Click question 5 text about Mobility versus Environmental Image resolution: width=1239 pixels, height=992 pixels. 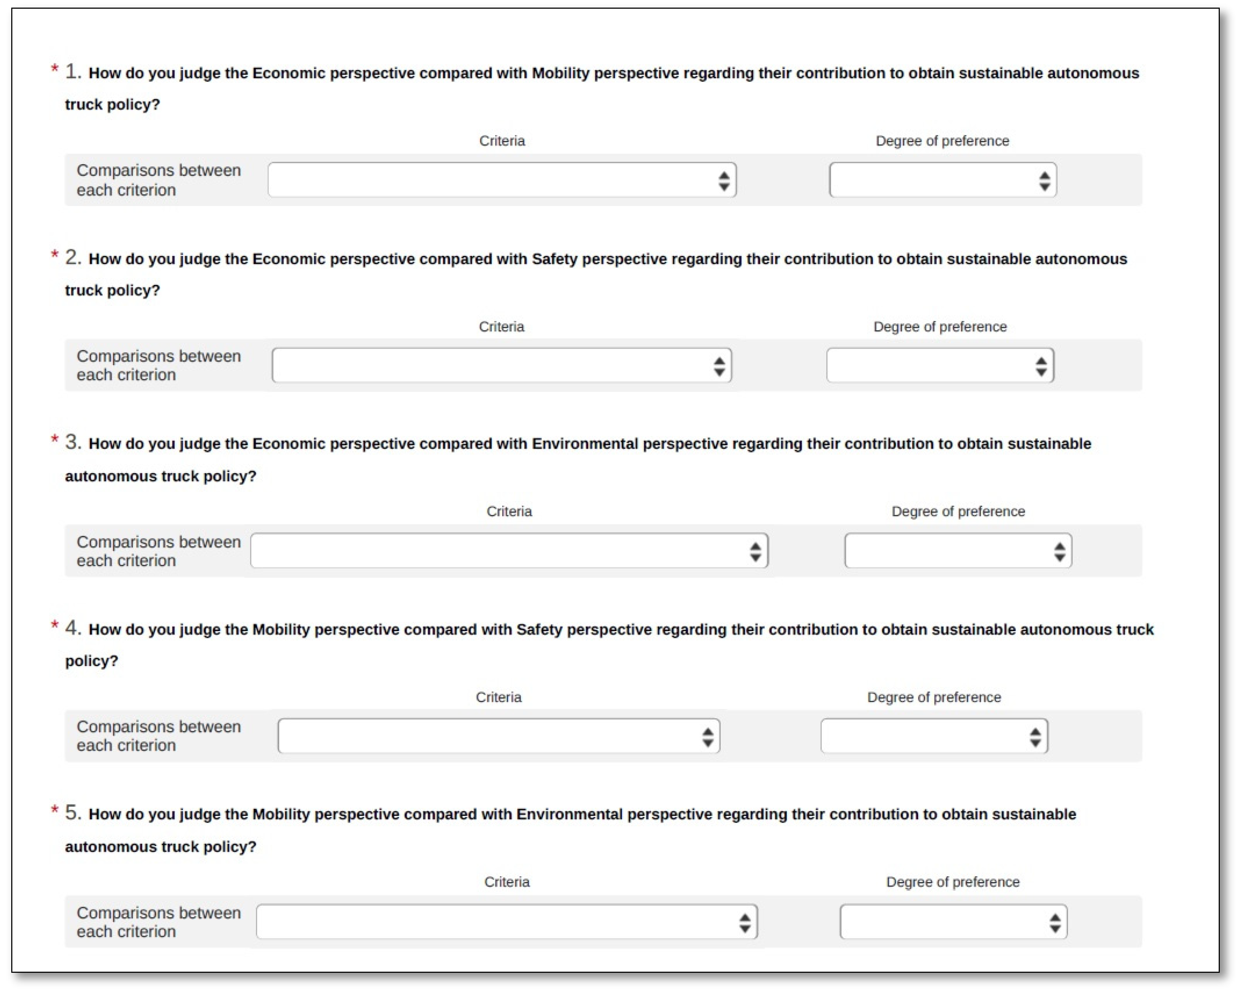582,814
